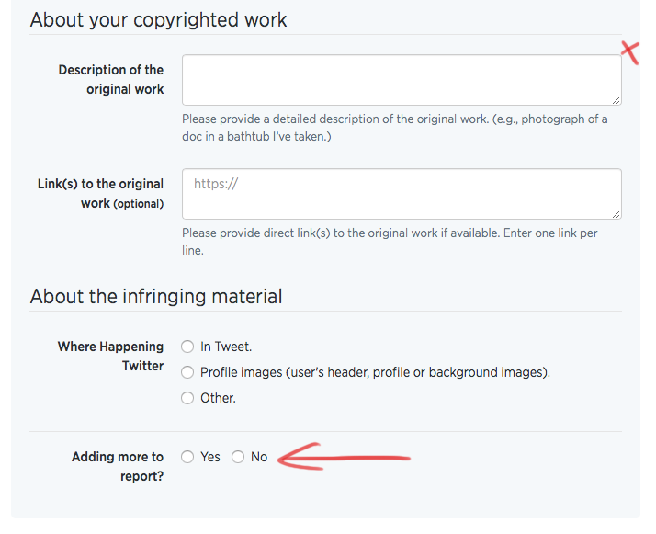The image size is (656, 534).
Task: Click the red X mark annotation
Action: pyautogui.click(x=630, y=52)
